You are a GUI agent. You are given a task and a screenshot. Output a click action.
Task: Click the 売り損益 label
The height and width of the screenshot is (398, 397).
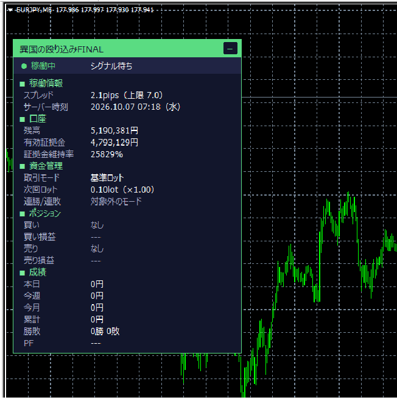(39, 260)
